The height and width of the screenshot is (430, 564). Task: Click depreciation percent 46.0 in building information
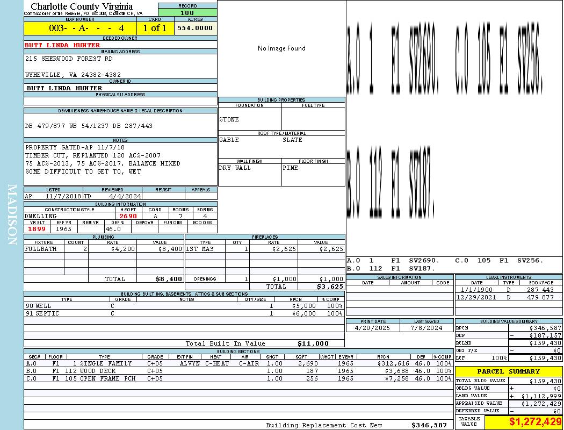click(113, 229)
